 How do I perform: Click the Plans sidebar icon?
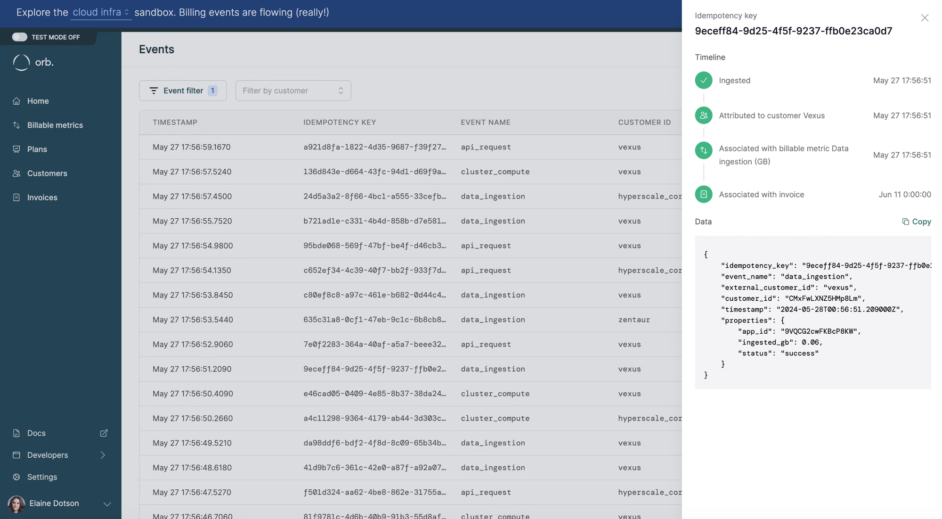pyautogui.click(x=16, y=149)
